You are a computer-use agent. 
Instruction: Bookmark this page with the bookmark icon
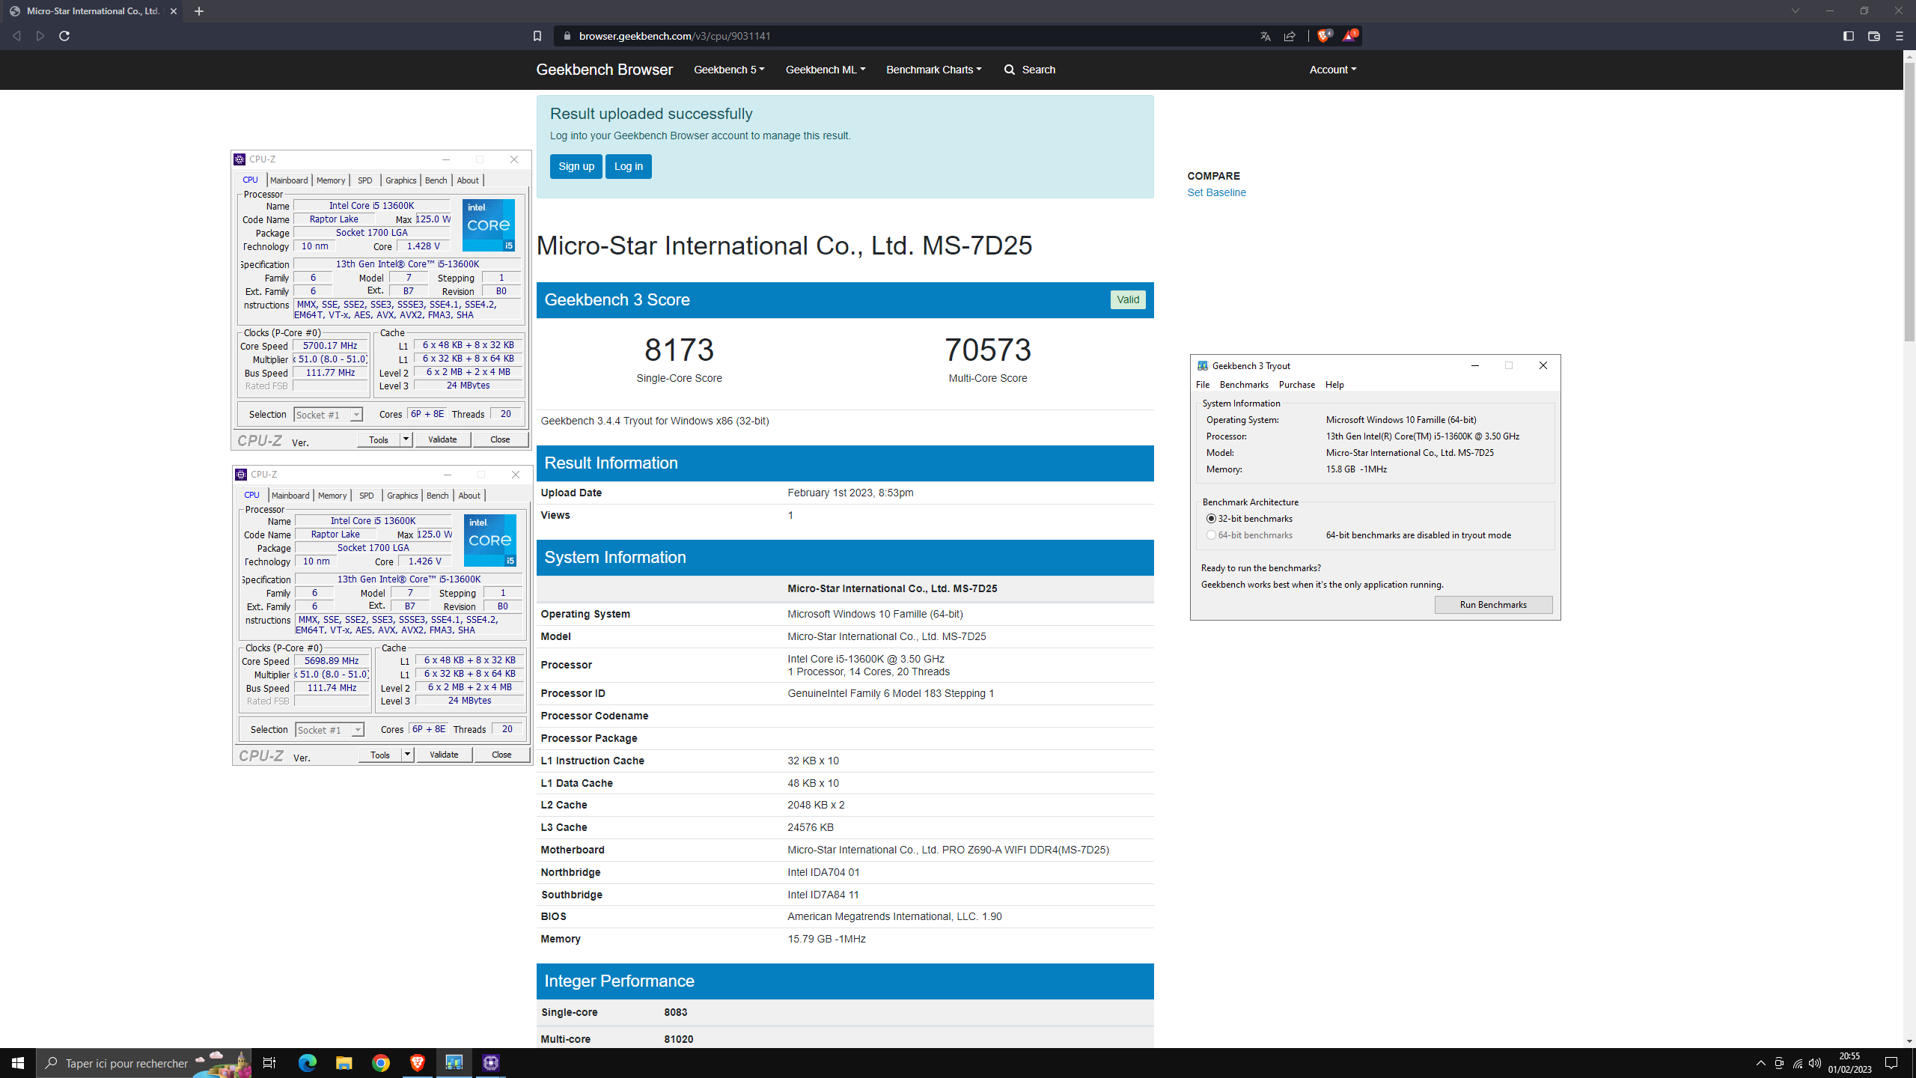537,36
